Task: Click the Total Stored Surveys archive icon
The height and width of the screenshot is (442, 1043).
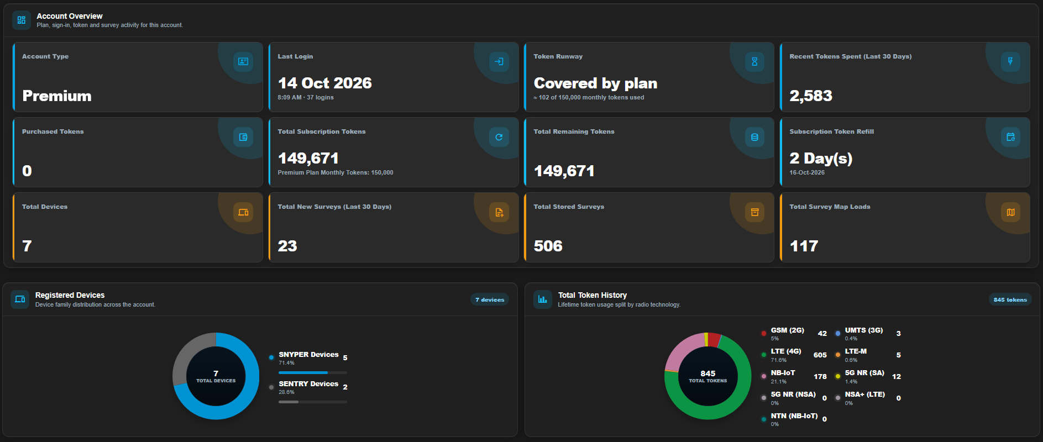Action: [754, 212]
